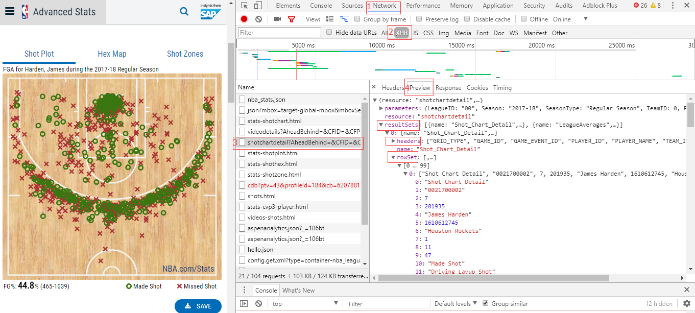Click the capture screenshots camera icon
This screenshot has height=313, width=695.
point(277,19)
